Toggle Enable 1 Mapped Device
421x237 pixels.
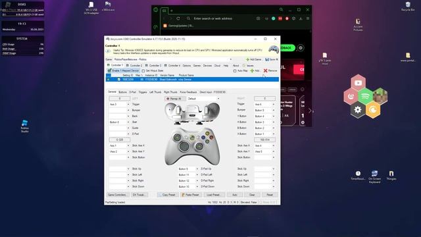123,70
